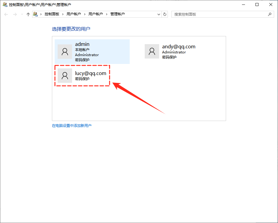Open the 在电脑设置中添加新用户 link
The height and width of the screenshot is (223, 278).
72,126
